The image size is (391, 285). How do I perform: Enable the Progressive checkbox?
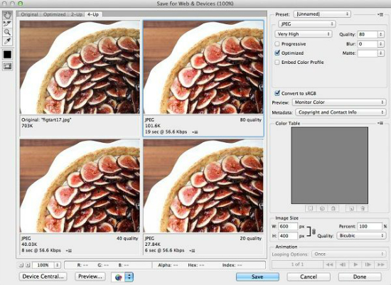click(x=277, y=44)
